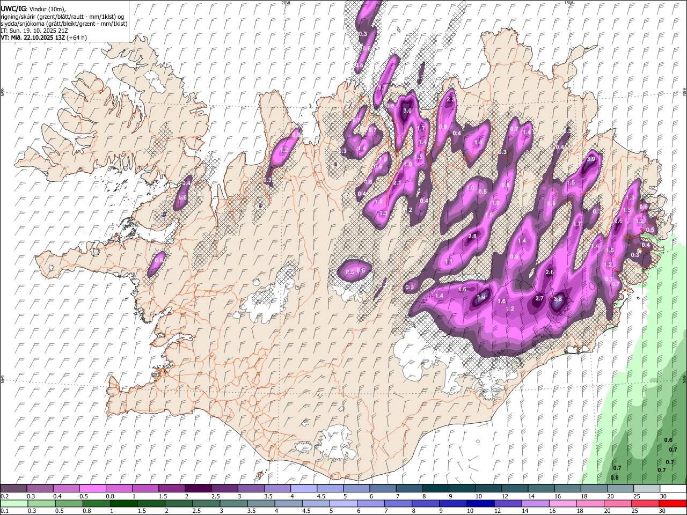This screenshot has width=687, height=515.
Task: Select the darkest purple 2–2.5 swatch in the top legend row
Action: (198, 489)
